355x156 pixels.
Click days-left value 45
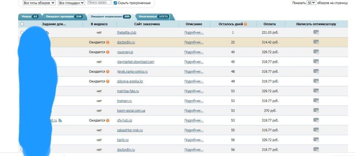tap(233, 62)
